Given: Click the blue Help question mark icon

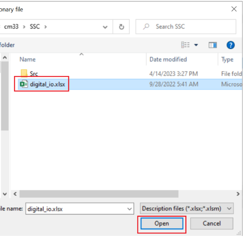Looking at the screenshot, I should pyautogui.click(x=230, y=45).
